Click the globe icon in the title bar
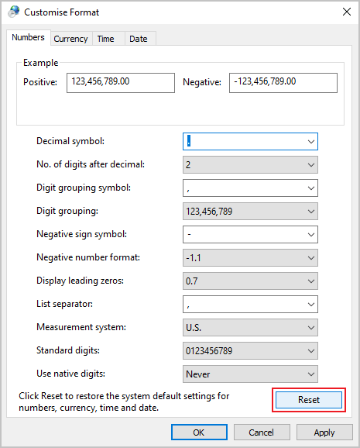This screenshot has width=360, height=448. (14, 12)
